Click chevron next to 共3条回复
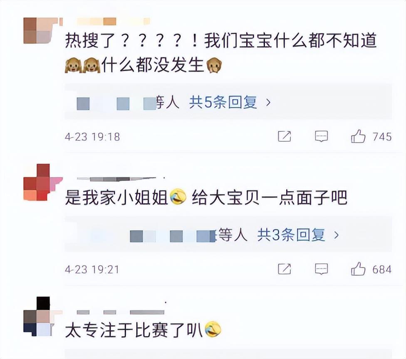The height and width of the screenshot is (359, 406). [337, 235]
